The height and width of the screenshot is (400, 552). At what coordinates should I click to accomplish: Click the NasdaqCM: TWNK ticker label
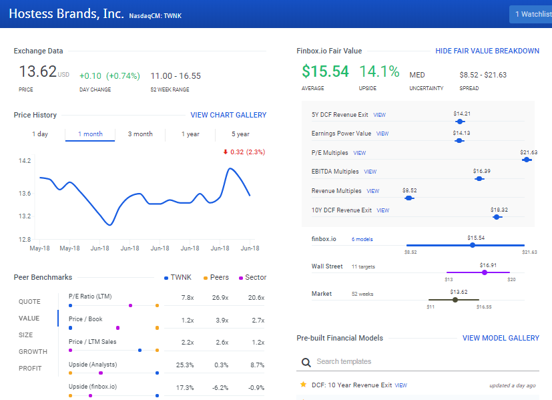156,16
